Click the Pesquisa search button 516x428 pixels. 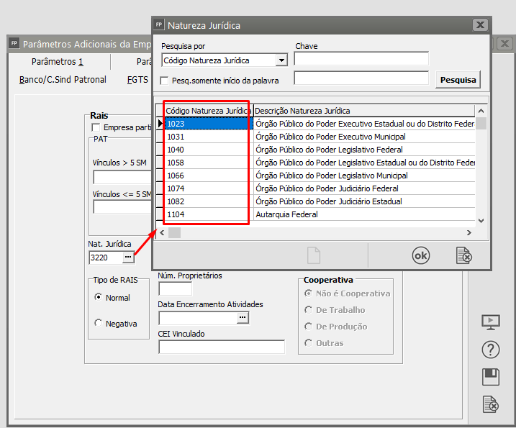(x=458, y=79)
